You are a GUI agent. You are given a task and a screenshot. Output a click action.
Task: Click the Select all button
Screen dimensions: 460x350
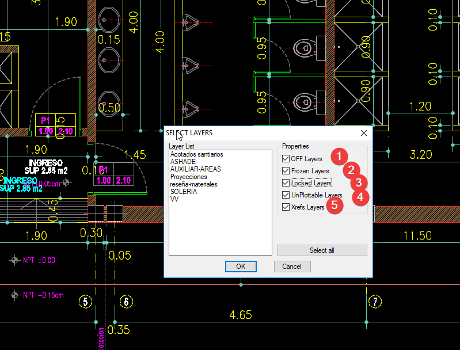click(x=322, y=250)
